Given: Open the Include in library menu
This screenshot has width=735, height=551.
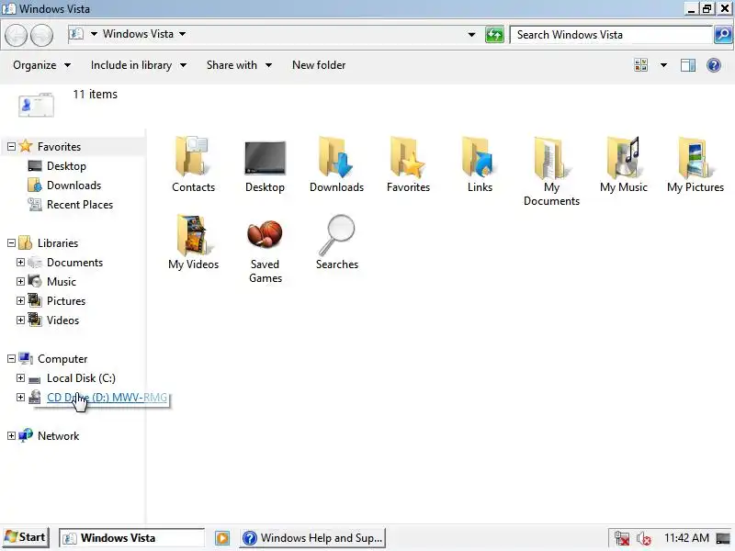Looking at the screenshot, I should point(139,65).
